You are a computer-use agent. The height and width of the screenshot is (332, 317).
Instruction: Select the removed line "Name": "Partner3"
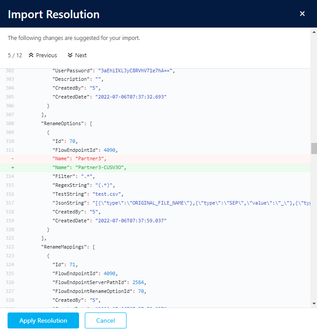click(80, 158)
